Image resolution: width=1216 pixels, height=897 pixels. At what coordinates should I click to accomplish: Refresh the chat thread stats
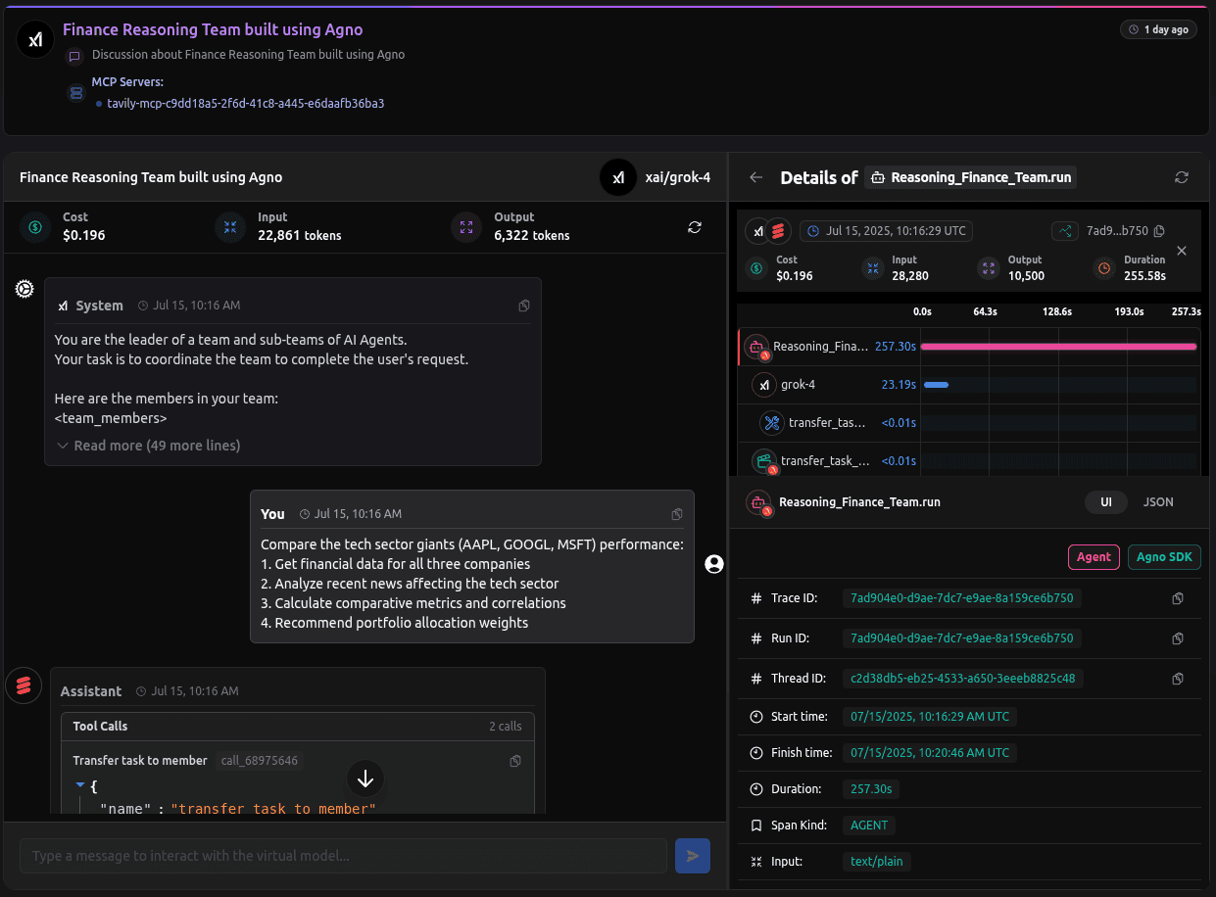point(695,226)
